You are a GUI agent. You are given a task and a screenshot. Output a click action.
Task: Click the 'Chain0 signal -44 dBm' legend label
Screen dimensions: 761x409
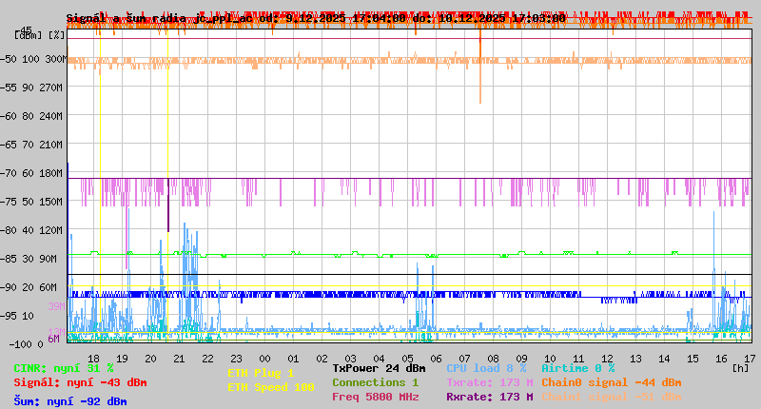(x=612, y=382)
